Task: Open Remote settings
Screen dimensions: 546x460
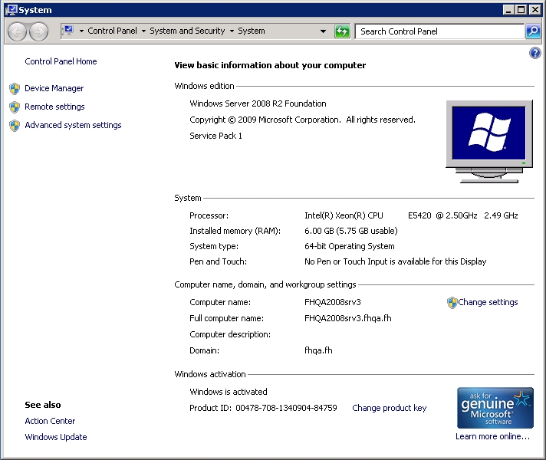Action: pos(54,107)
